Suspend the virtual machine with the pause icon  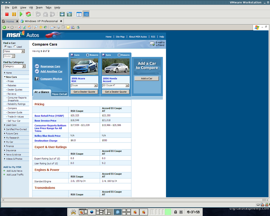(x=14, y=14)
